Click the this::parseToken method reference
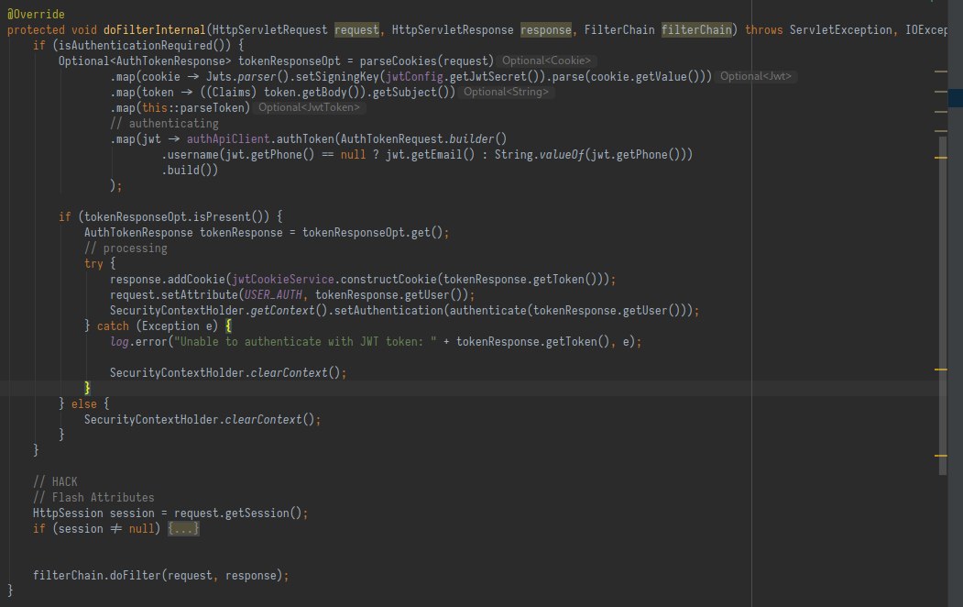Screen dimensions: 963x607 pos(192,107)
